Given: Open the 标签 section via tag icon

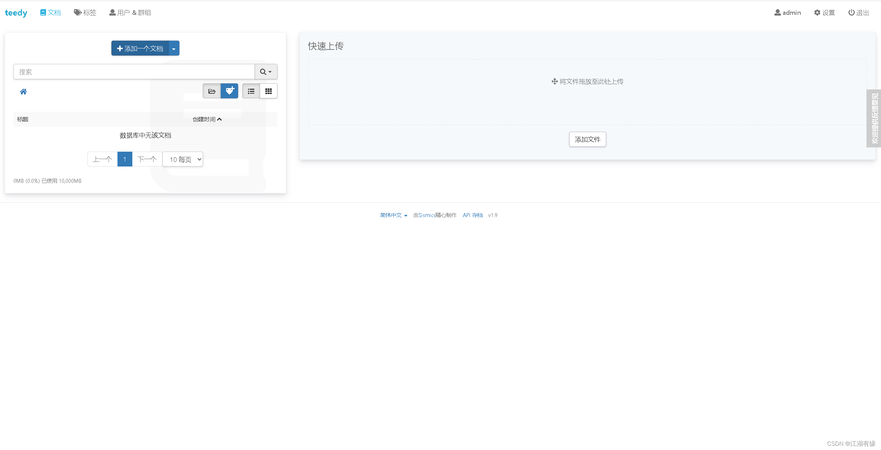Looking at the screenshot, I should click(77, 12).
